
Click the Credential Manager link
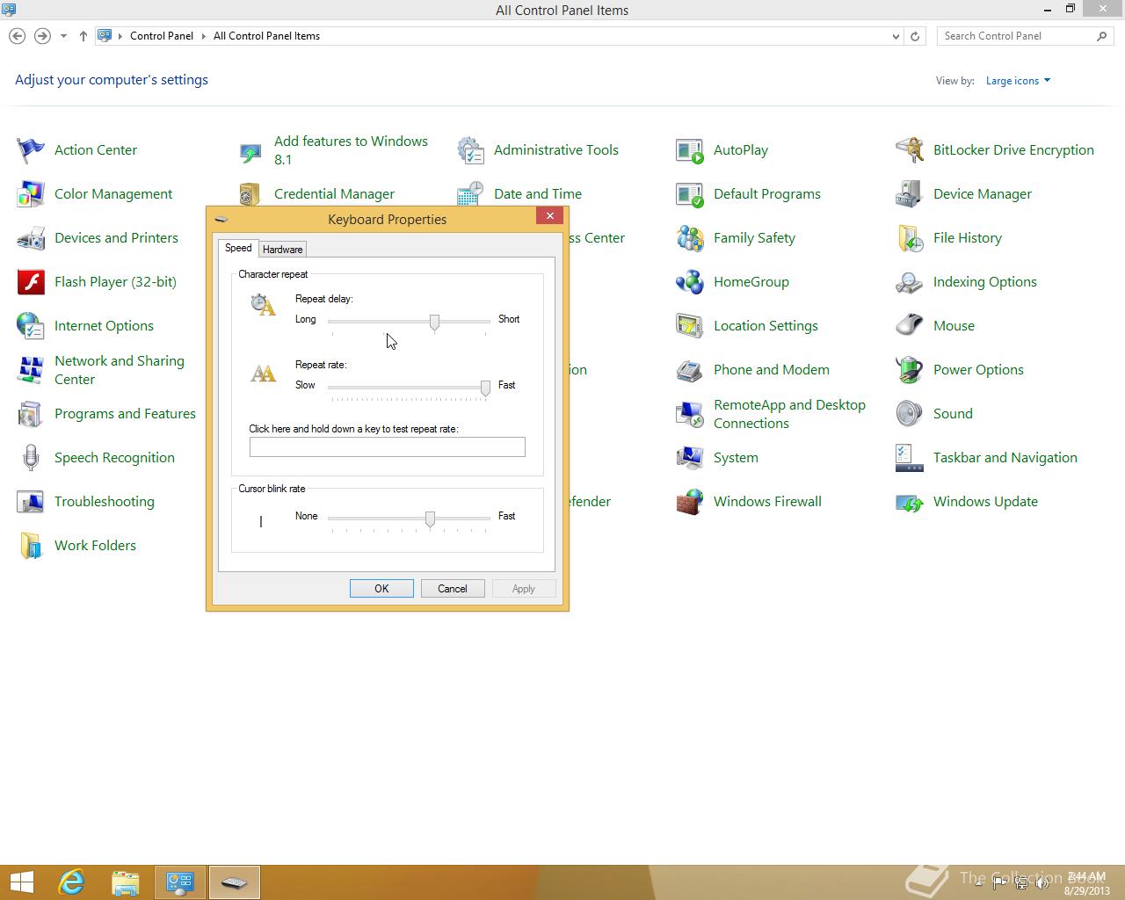coord(334,194)
